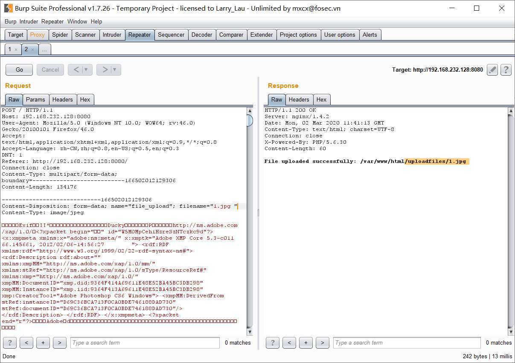515x363 pixels.
Task: Switch to the Spider tab
Action: coord(60,35)
